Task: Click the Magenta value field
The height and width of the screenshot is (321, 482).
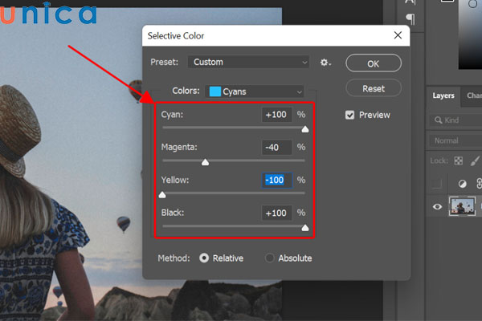Action: click(x=276, y=147)
